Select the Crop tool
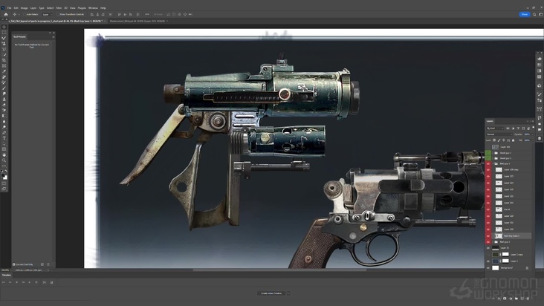The height and width of the screenshot is (306, 544). [4, 60]
